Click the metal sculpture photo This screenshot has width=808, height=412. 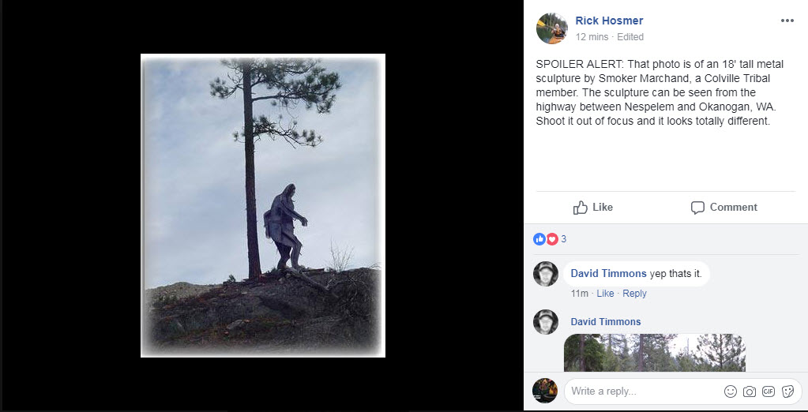tap(262, 205)
